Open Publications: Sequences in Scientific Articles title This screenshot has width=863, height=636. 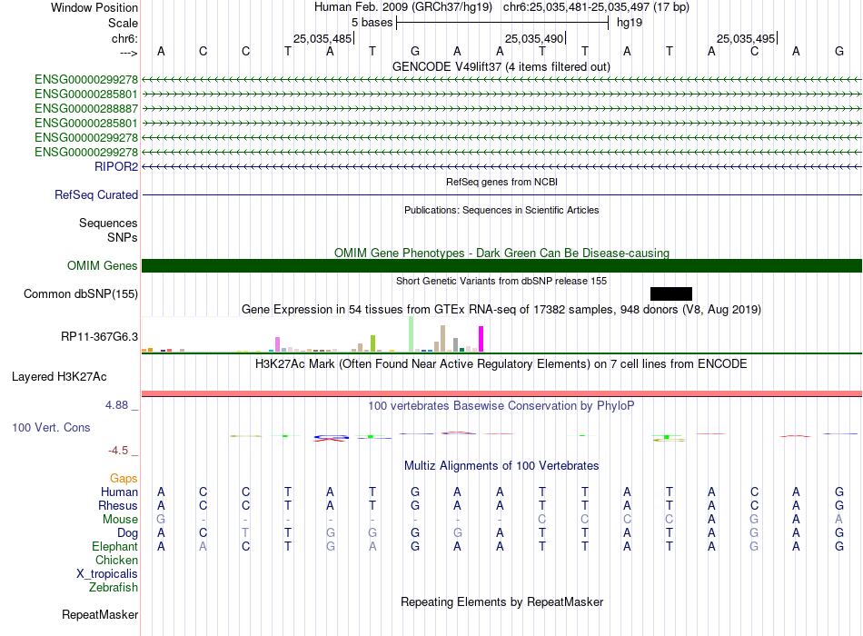coord(501,210)
